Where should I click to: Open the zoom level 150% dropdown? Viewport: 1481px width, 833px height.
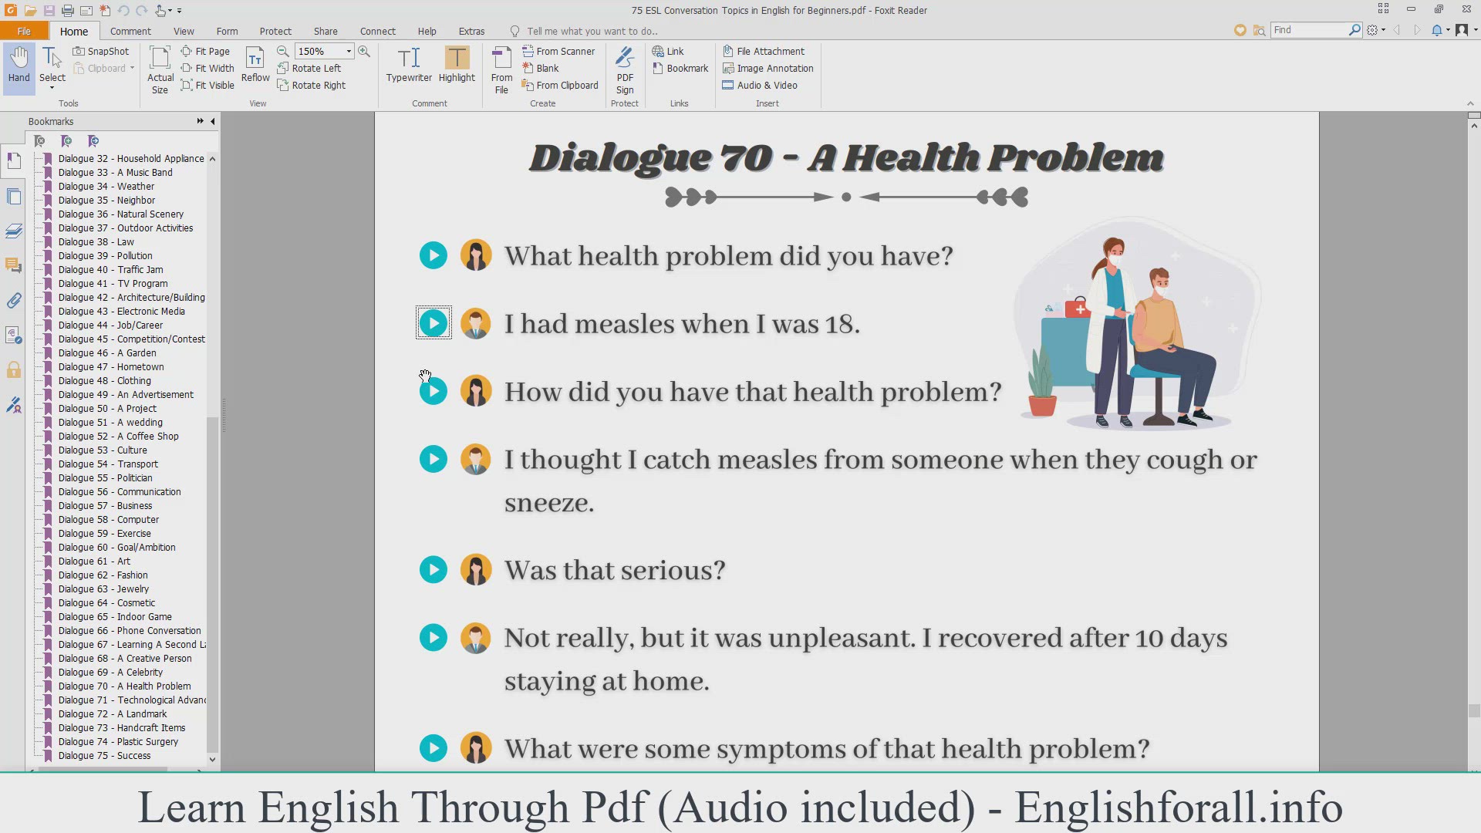(349, 51)
